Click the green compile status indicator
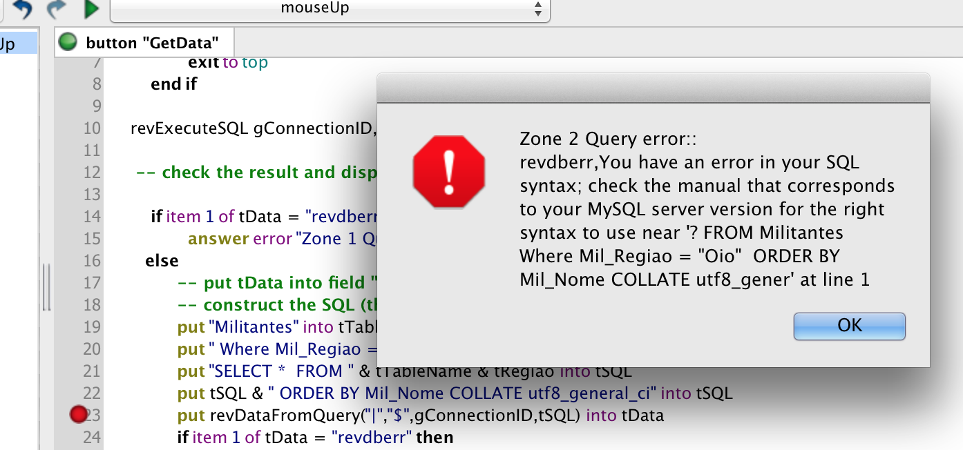The width and height of the screenshot is (963, 450). click(68, 43)
